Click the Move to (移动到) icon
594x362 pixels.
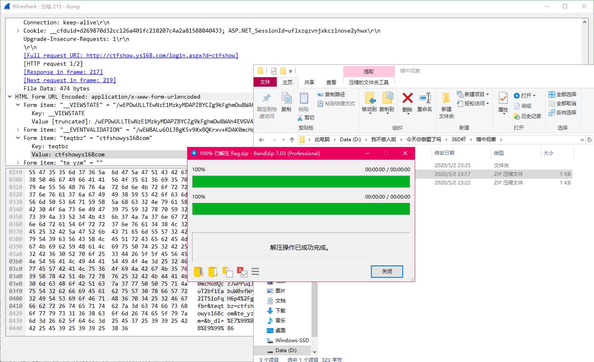[x=370, y=98]
